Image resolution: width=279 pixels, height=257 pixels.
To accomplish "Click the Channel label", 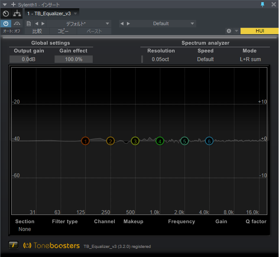I will tap(104, 221).
